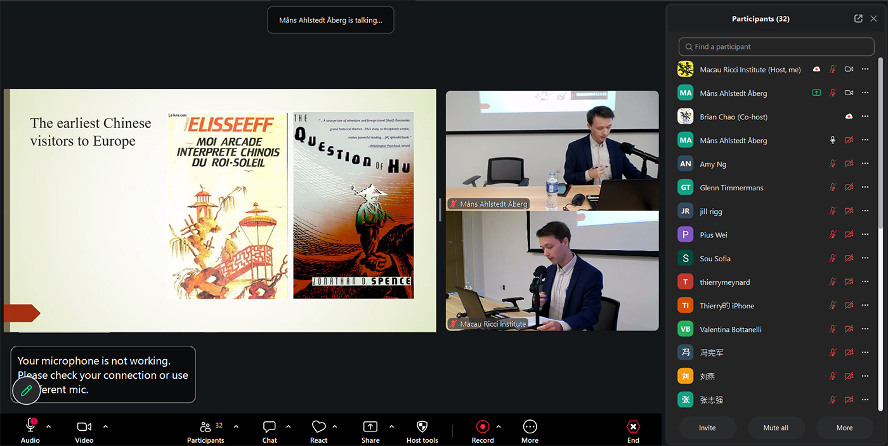Open the Share toolbar item
The height and width of the screenshot is (446, 888).
coord(370,432)
